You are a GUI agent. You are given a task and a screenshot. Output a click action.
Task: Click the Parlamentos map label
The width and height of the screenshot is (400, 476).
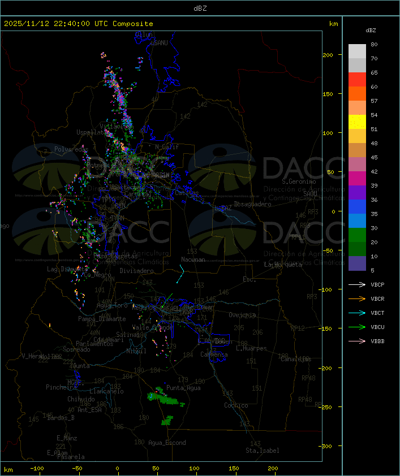[94, 344]
